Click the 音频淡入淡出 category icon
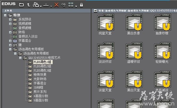Screen dimensions: 177x108 [x=15, y=37]
